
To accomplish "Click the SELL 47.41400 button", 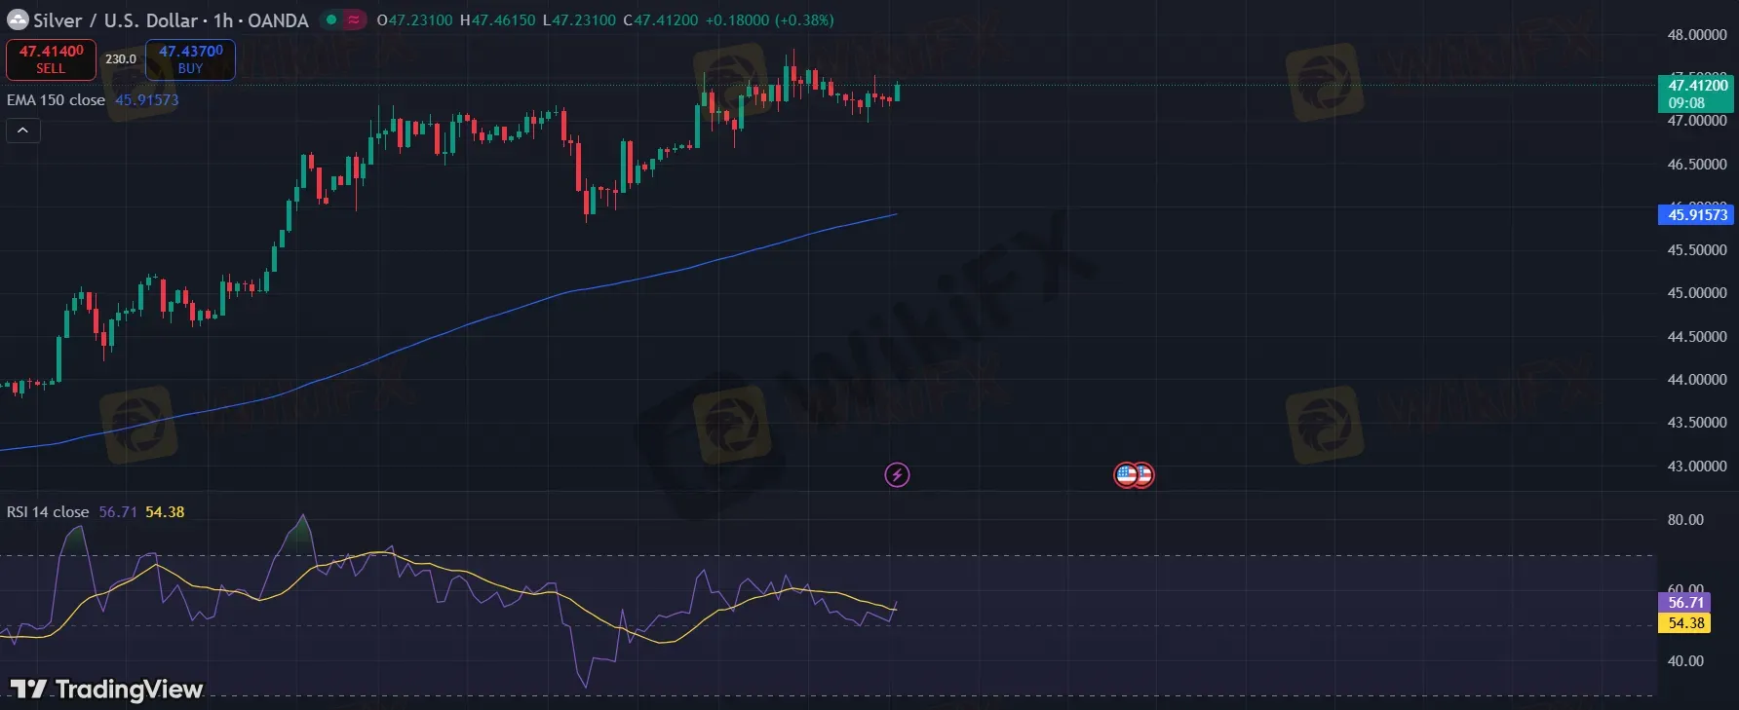I will [52, 59].
